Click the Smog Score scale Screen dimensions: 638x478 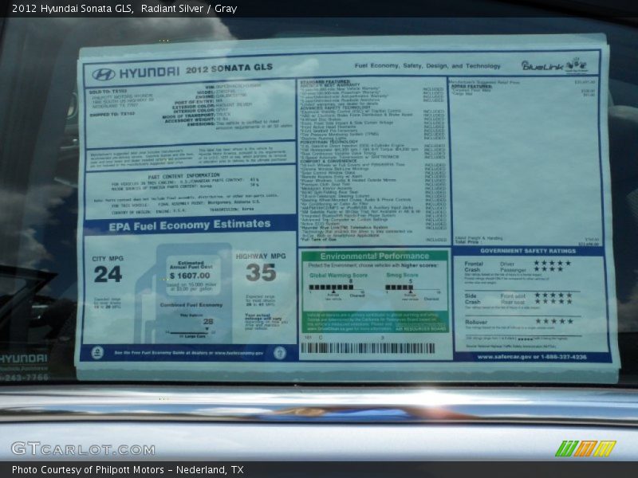tap(412, 288)
